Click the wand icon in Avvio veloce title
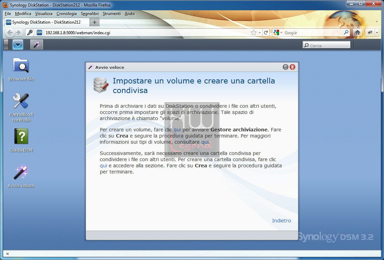The height and width of the screenshot is (260, 384). [x=91, y=67]
